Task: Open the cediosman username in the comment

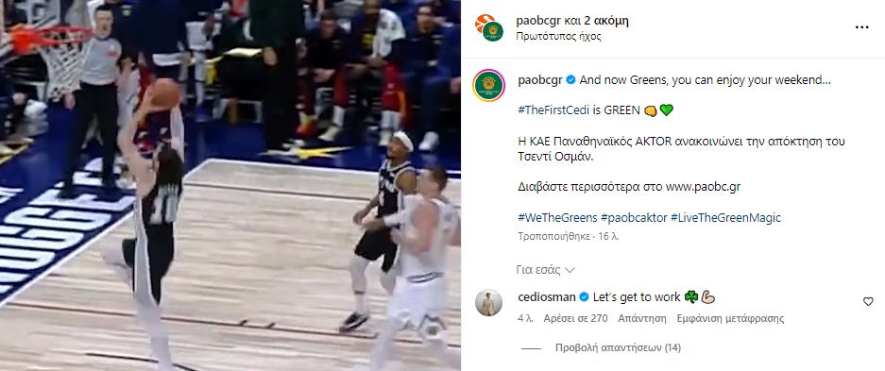Action: [x=547, y=297]
